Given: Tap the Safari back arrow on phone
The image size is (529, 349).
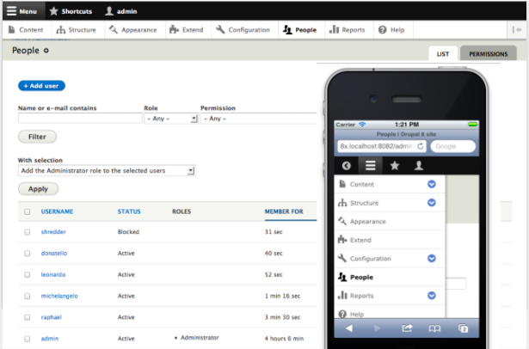Looking at the screenshot, I should [349, 328].
